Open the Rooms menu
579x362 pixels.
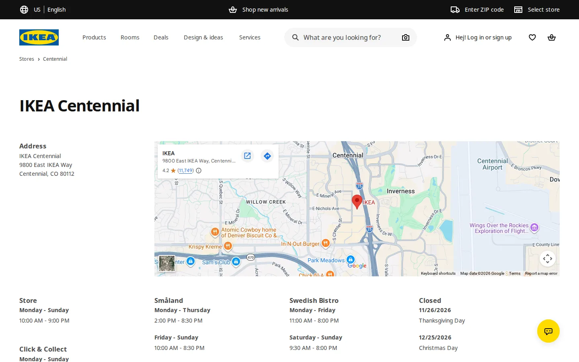click(x=130, y=37)
